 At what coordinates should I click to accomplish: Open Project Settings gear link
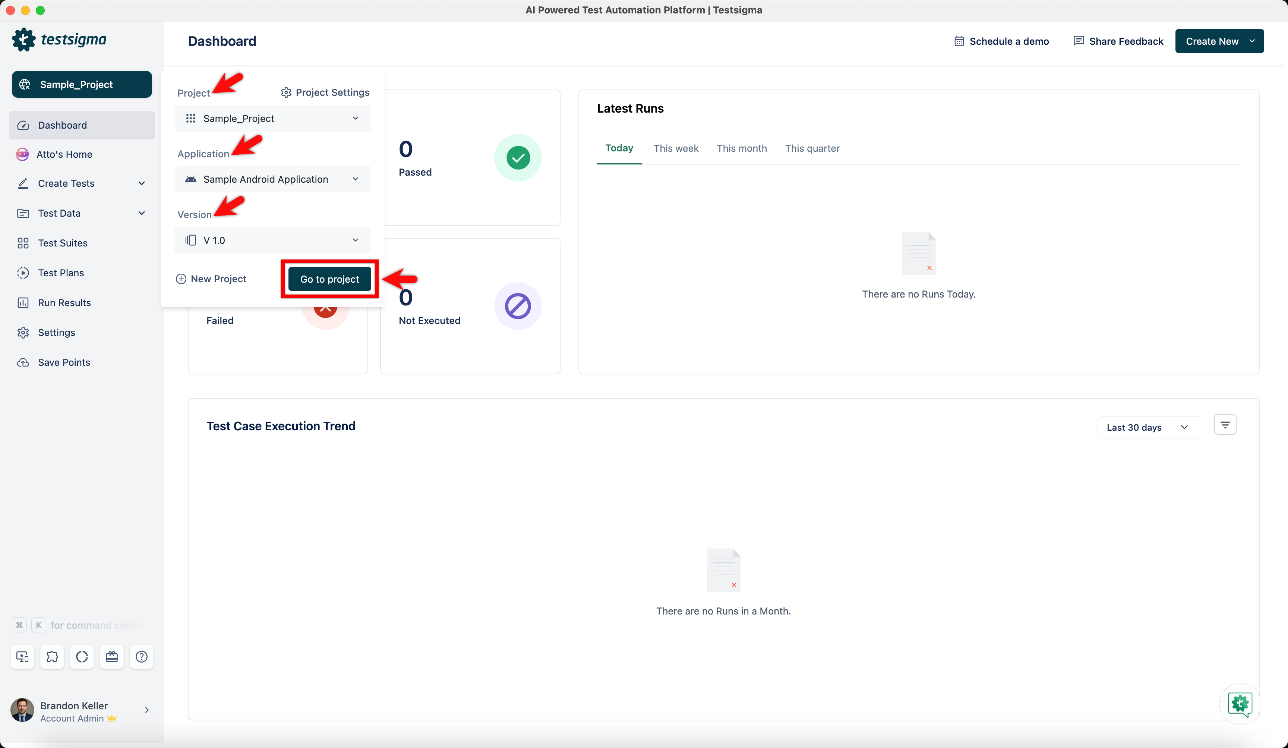[x=325, y=92]
